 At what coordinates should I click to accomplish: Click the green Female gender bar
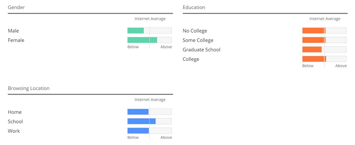(142, 40)
